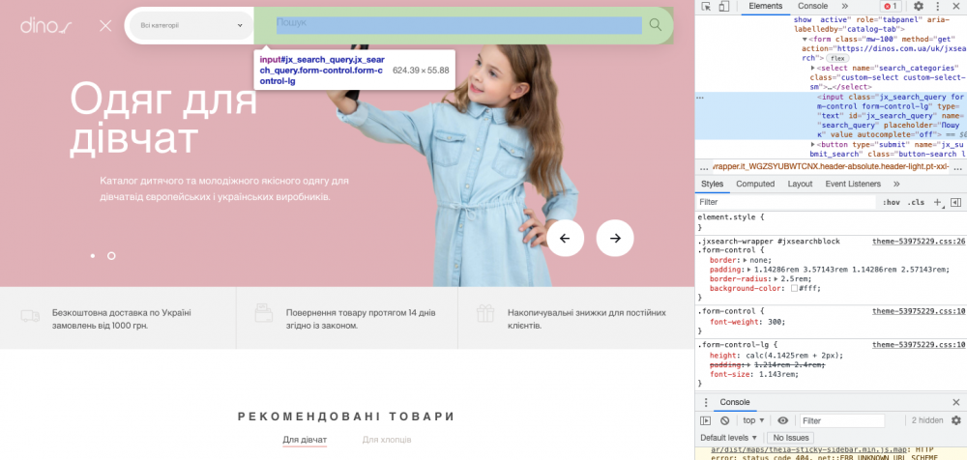
Task: Open the Всі категорії dropdown
Action: coord(191,25)
